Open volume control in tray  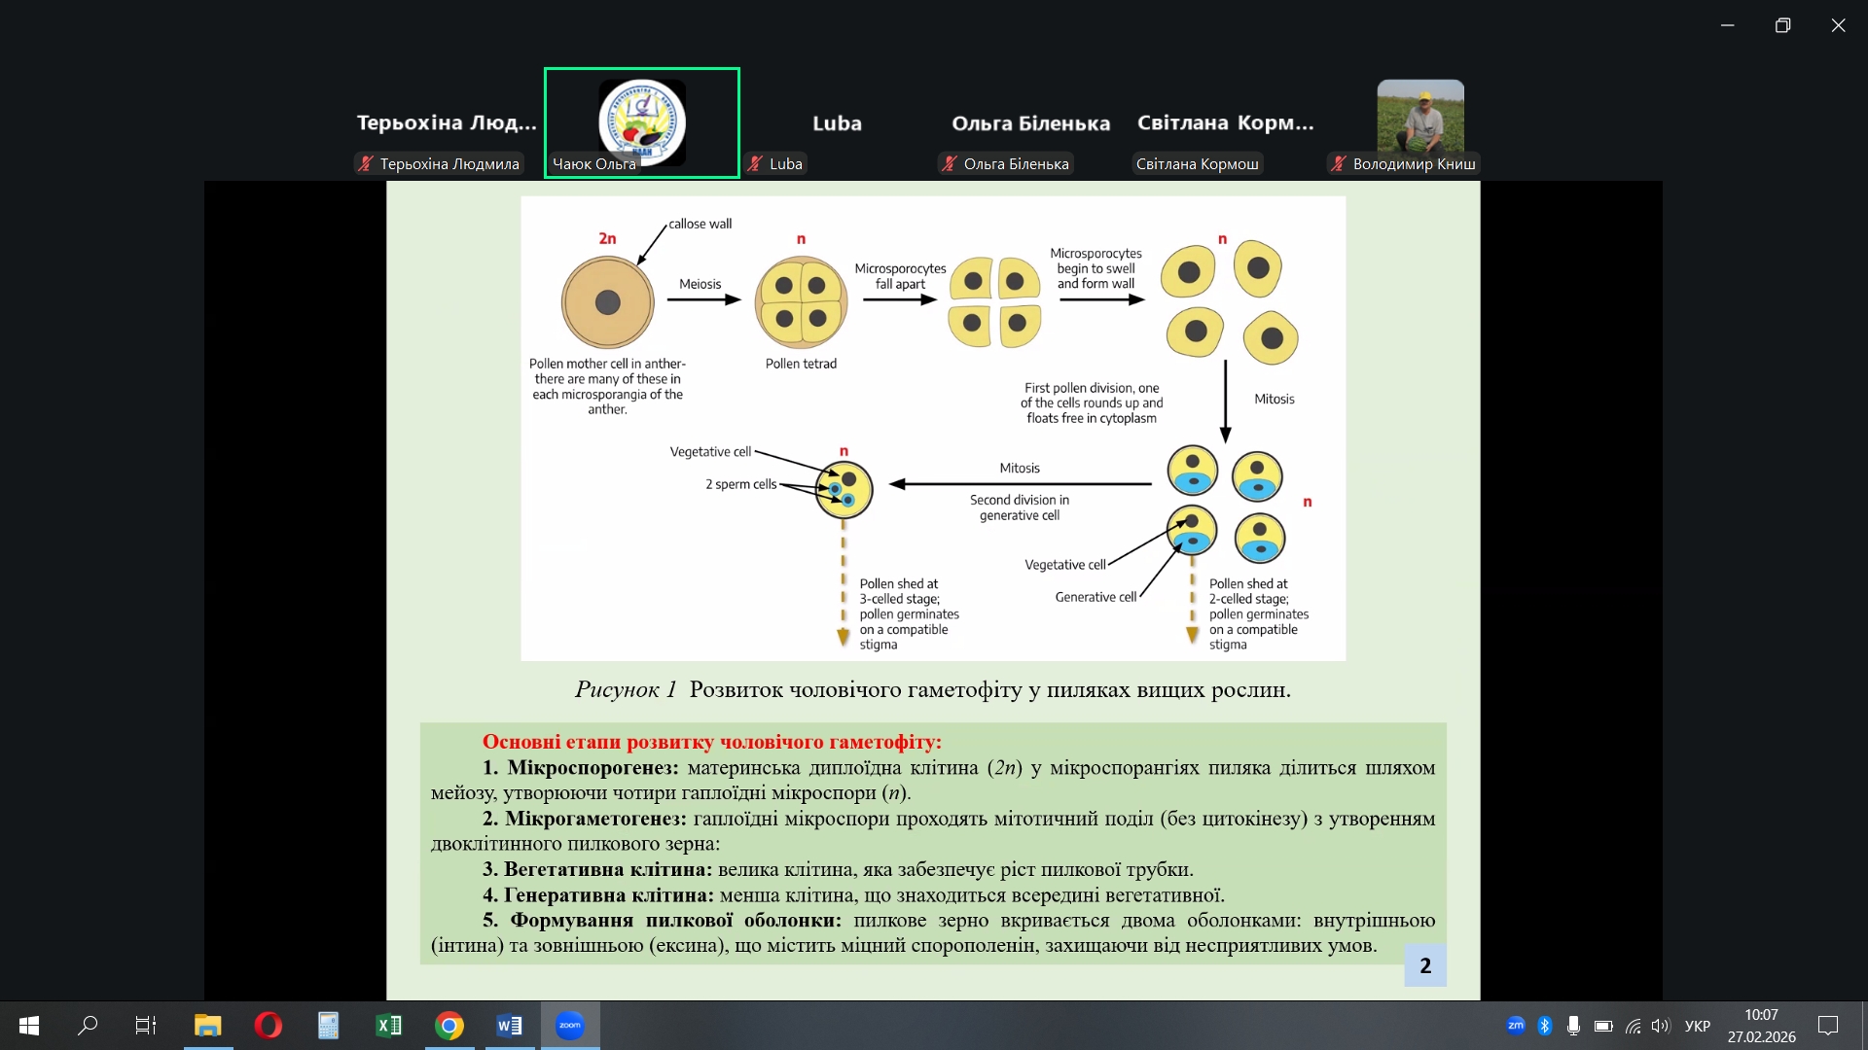tap(1661, 1026)
